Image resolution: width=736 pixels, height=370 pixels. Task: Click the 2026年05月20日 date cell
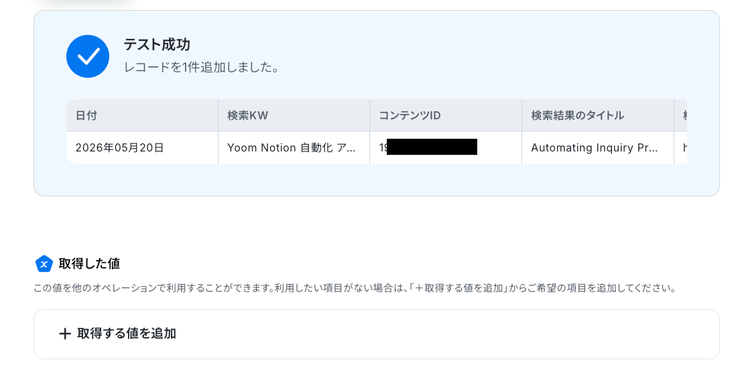pyautogui.click(x=142, y=147)
